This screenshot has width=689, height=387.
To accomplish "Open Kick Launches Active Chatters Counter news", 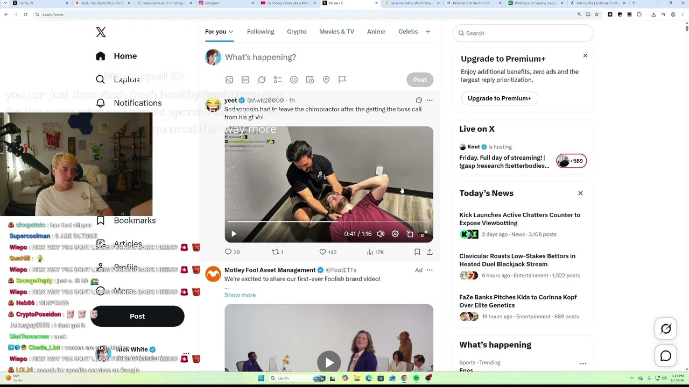I will click(519, 219).
